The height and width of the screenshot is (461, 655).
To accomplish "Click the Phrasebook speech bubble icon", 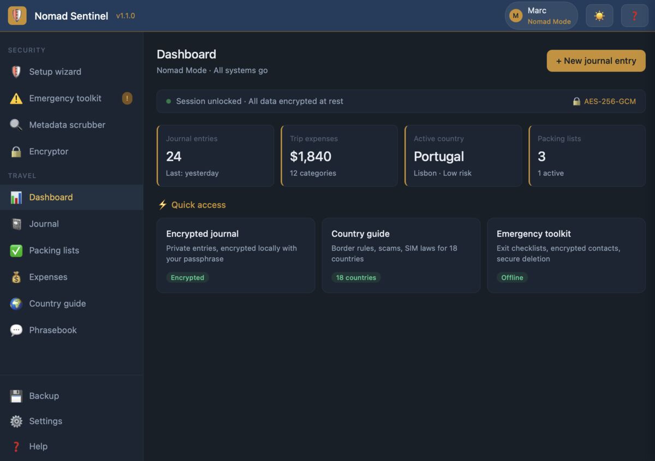I will tap(16, 330).
